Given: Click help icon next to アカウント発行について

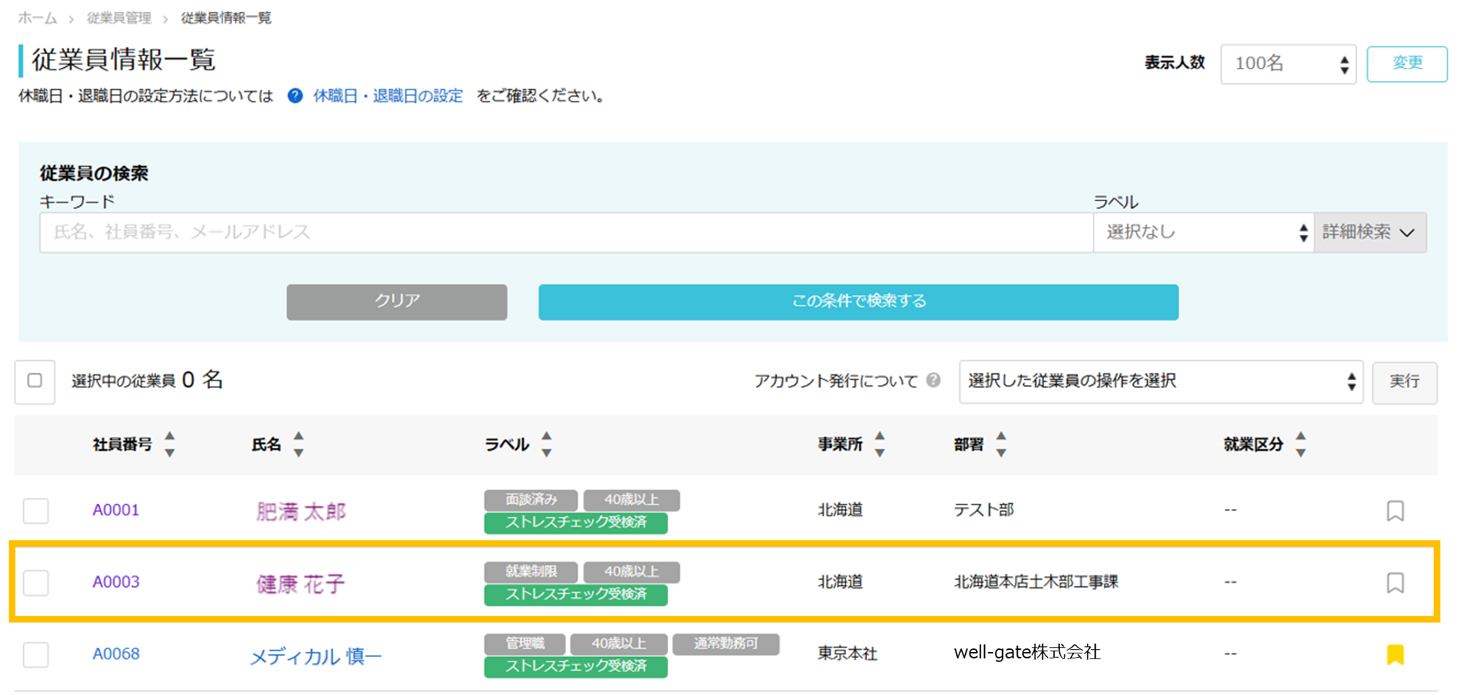Looking at the screenshot, I should coord(933,380).
